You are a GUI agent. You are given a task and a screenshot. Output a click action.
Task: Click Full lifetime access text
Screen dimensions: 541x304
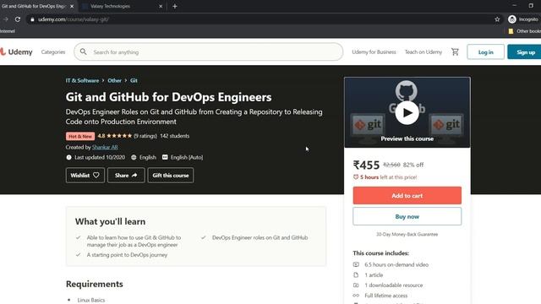386,296
